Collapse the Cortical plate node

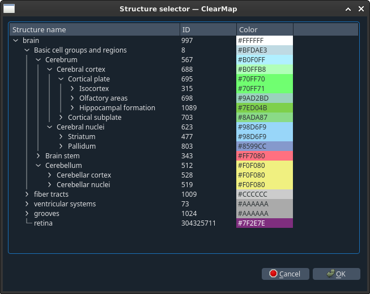(x=61, y=79)
